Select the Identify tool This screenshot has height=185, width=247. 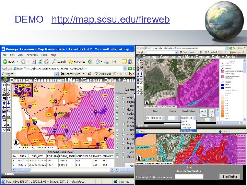click(4, 112)
